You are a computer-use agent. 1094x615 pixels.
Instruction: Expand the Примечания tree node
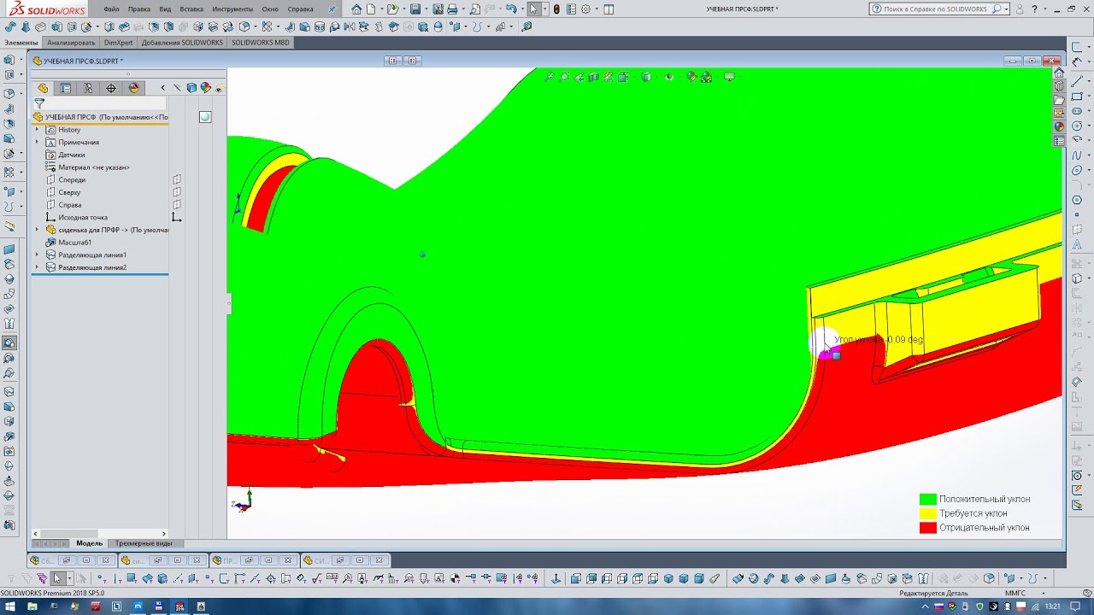(37, 142)
